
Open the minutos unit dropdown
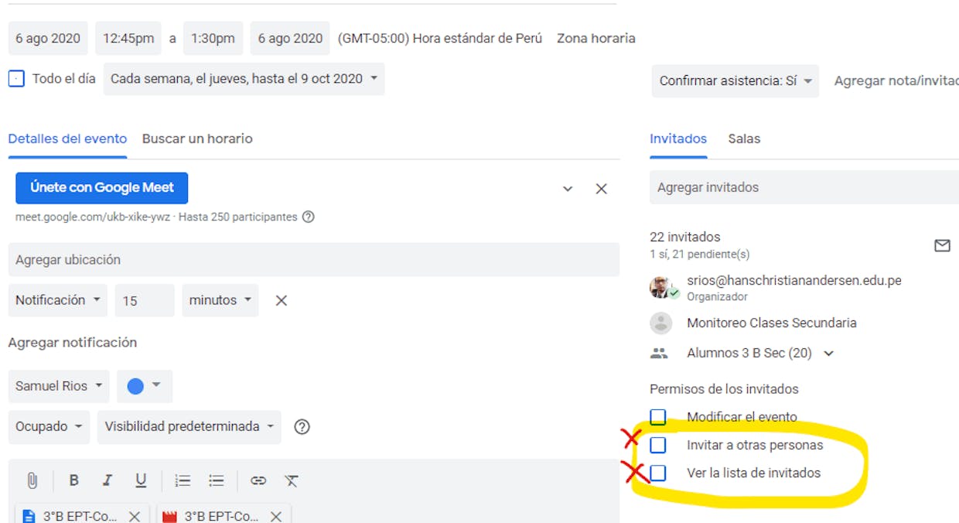[220, 300]
